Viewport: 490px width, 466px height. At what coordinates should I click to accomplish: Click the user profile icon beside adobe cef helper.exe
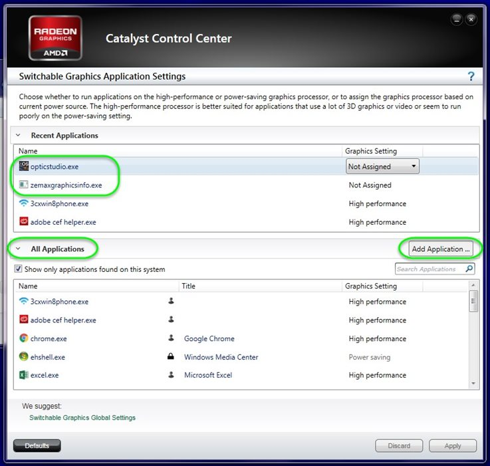tap(171, 319)
